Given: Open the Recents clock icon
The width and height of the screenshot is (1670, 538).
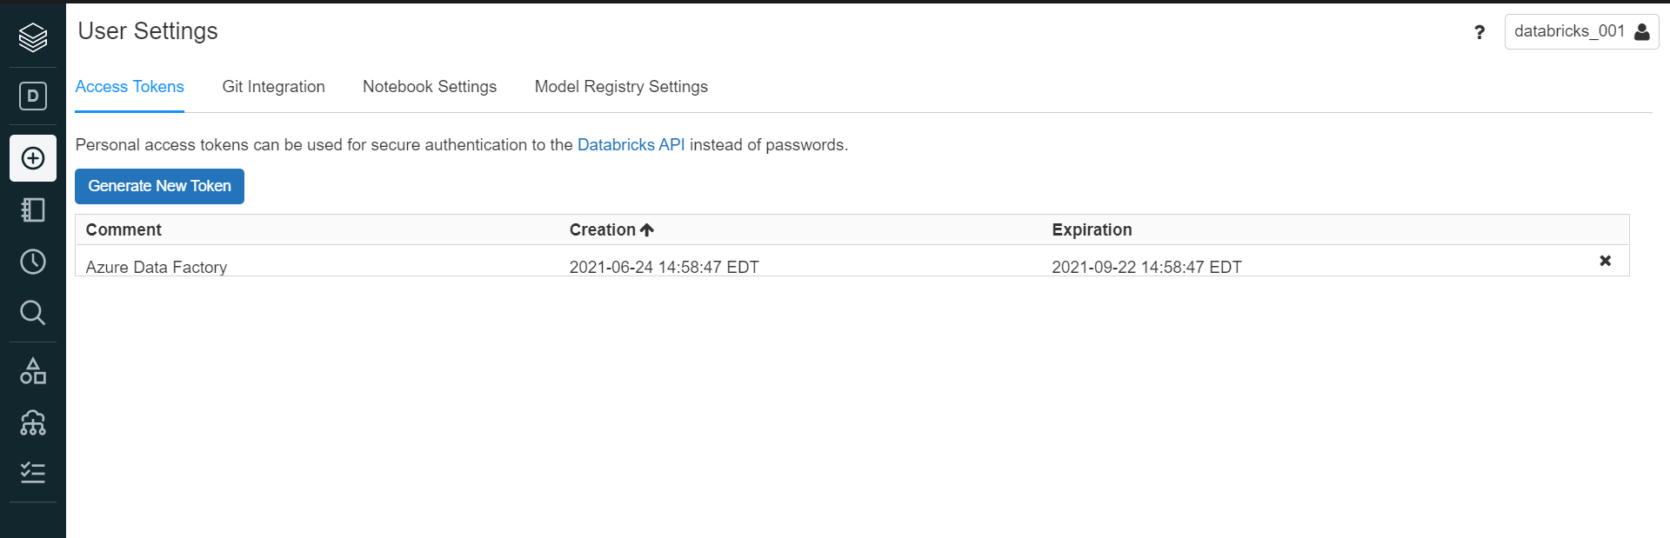Looking at the screenshot, I should (x=33, y=262).
